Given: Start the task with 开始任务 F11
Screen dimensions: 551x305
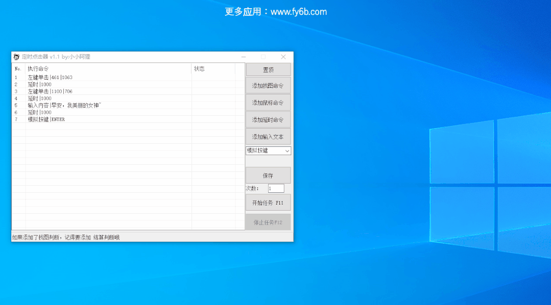Looking at the screenshot, I should pyautogui.click(x=268, y=202).
